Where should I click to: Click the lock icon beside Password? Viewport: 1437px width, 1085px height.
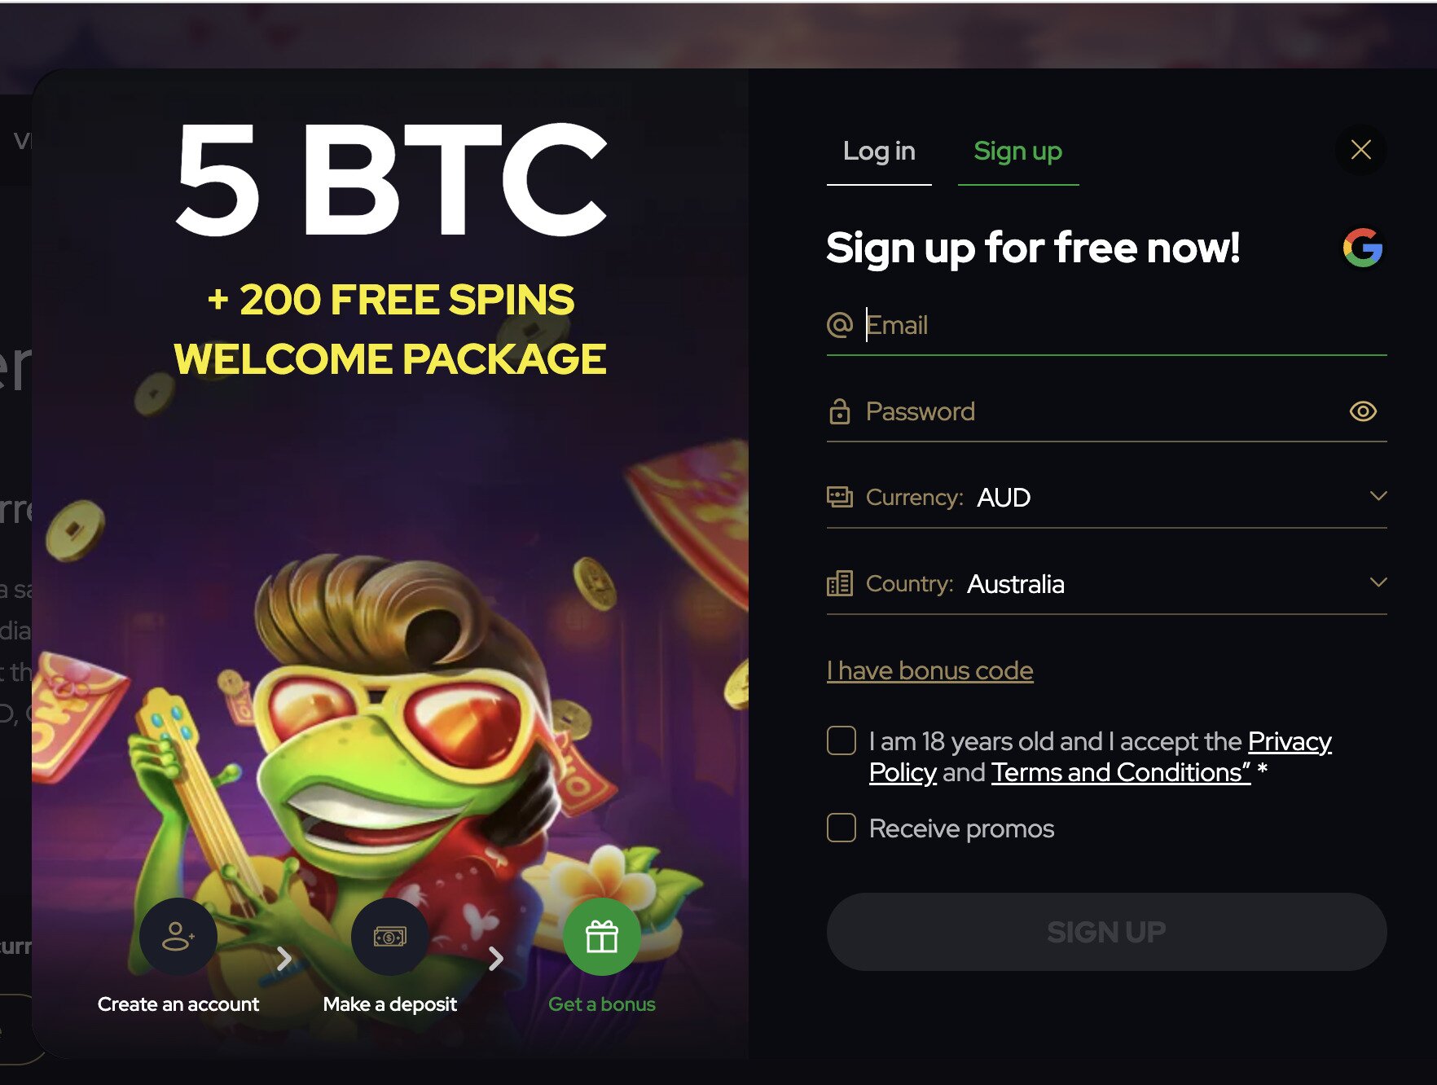point(839,411)
